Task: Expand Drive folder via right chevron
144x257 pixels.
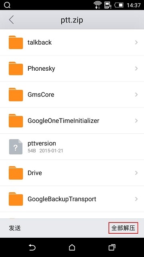Action: pyautogui.click(x=136, y=173)
